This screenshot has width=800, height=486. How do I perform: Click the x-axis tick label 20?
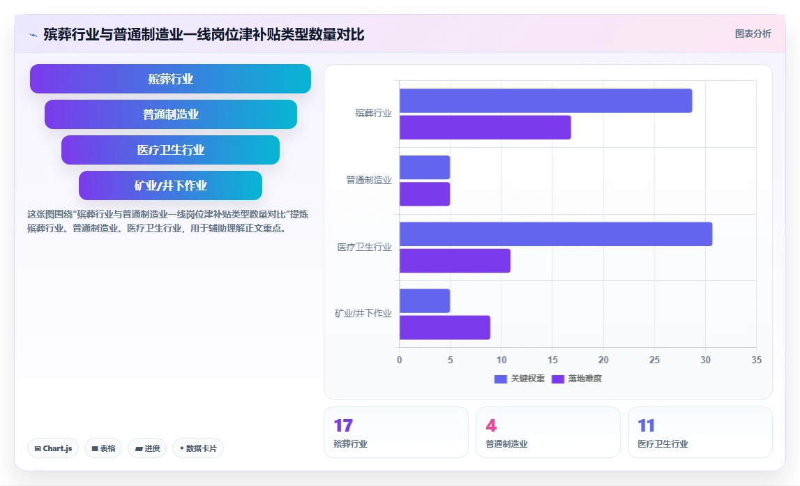pos(603,360)
